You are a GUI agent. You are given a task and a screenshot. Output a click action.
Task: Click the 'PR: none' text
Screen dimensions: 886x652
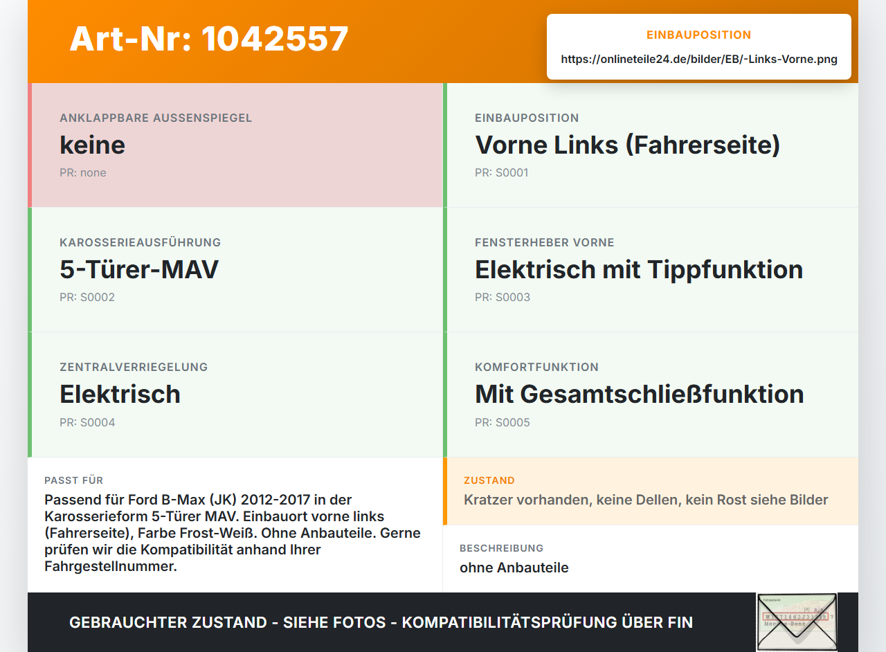click(x=83, y=172)
